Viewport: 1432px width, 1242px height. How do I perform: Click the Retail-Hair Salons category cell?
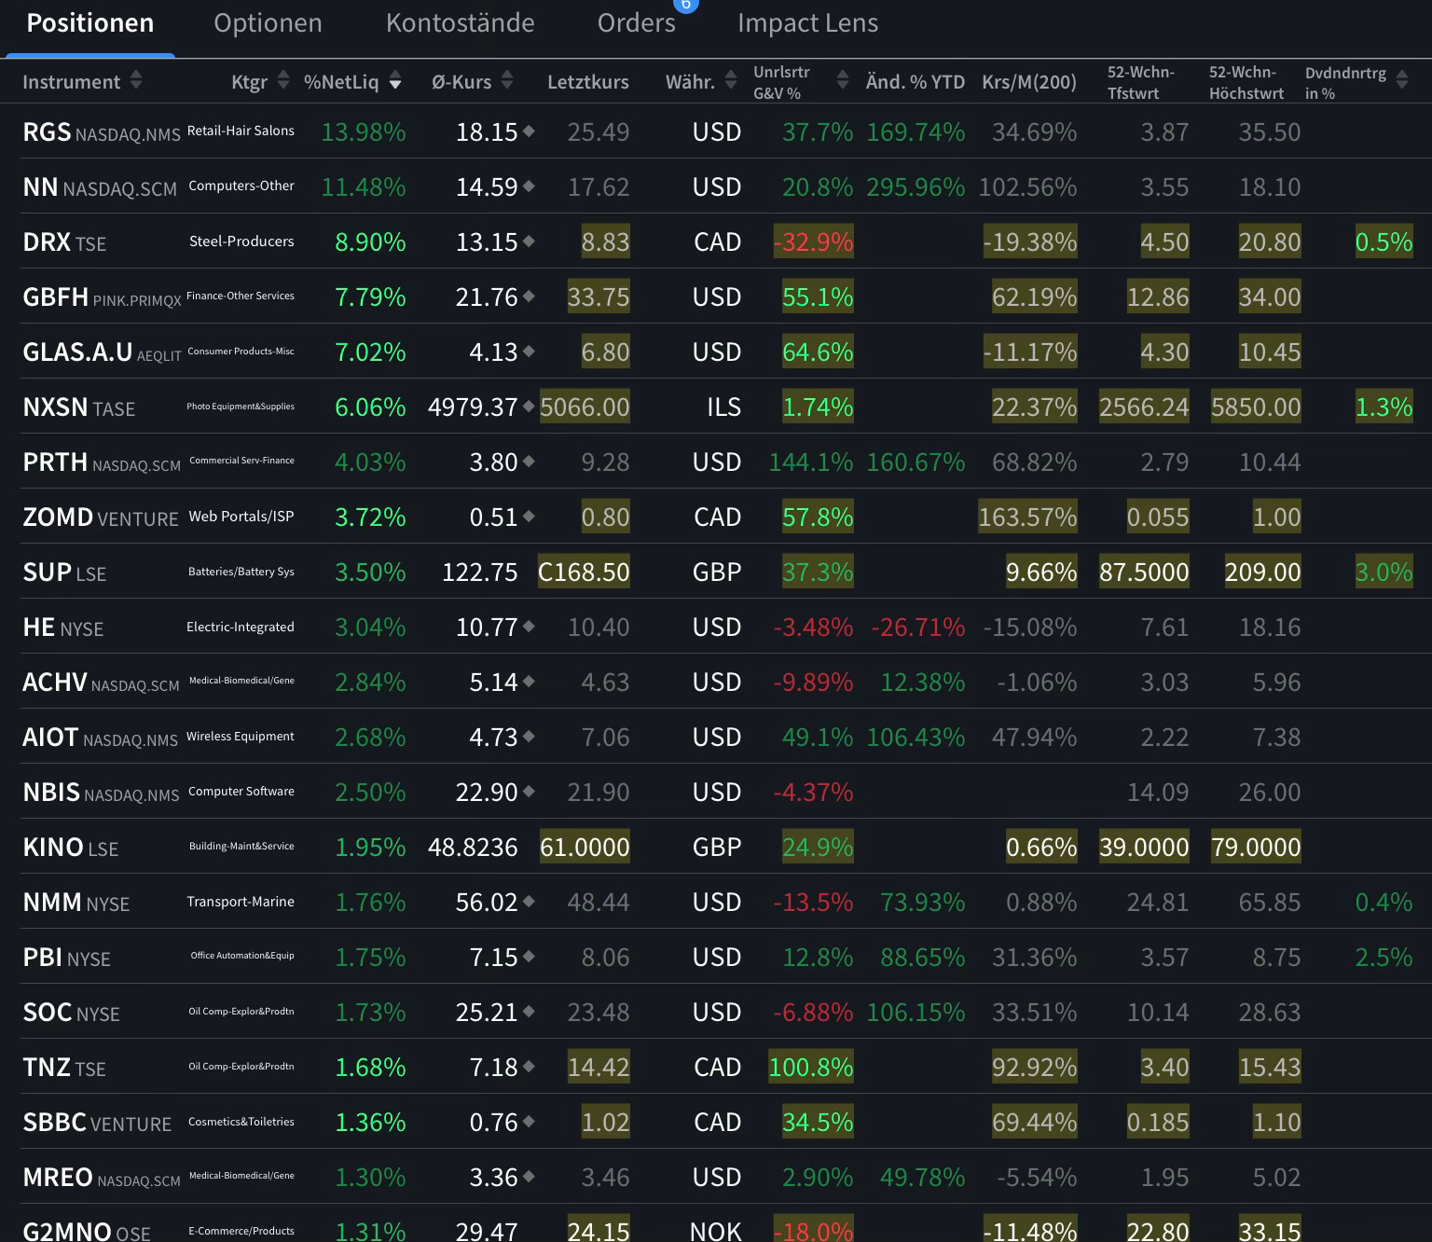click(x=241, y=131)
